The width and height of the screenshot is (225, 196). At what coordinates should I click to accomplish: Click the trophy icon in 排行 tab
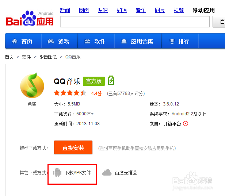point(172,42)
